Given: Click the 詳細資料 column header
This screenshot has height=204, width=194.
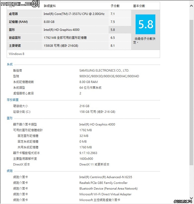Looking at the screenshot, I should (x=50, y=6).
